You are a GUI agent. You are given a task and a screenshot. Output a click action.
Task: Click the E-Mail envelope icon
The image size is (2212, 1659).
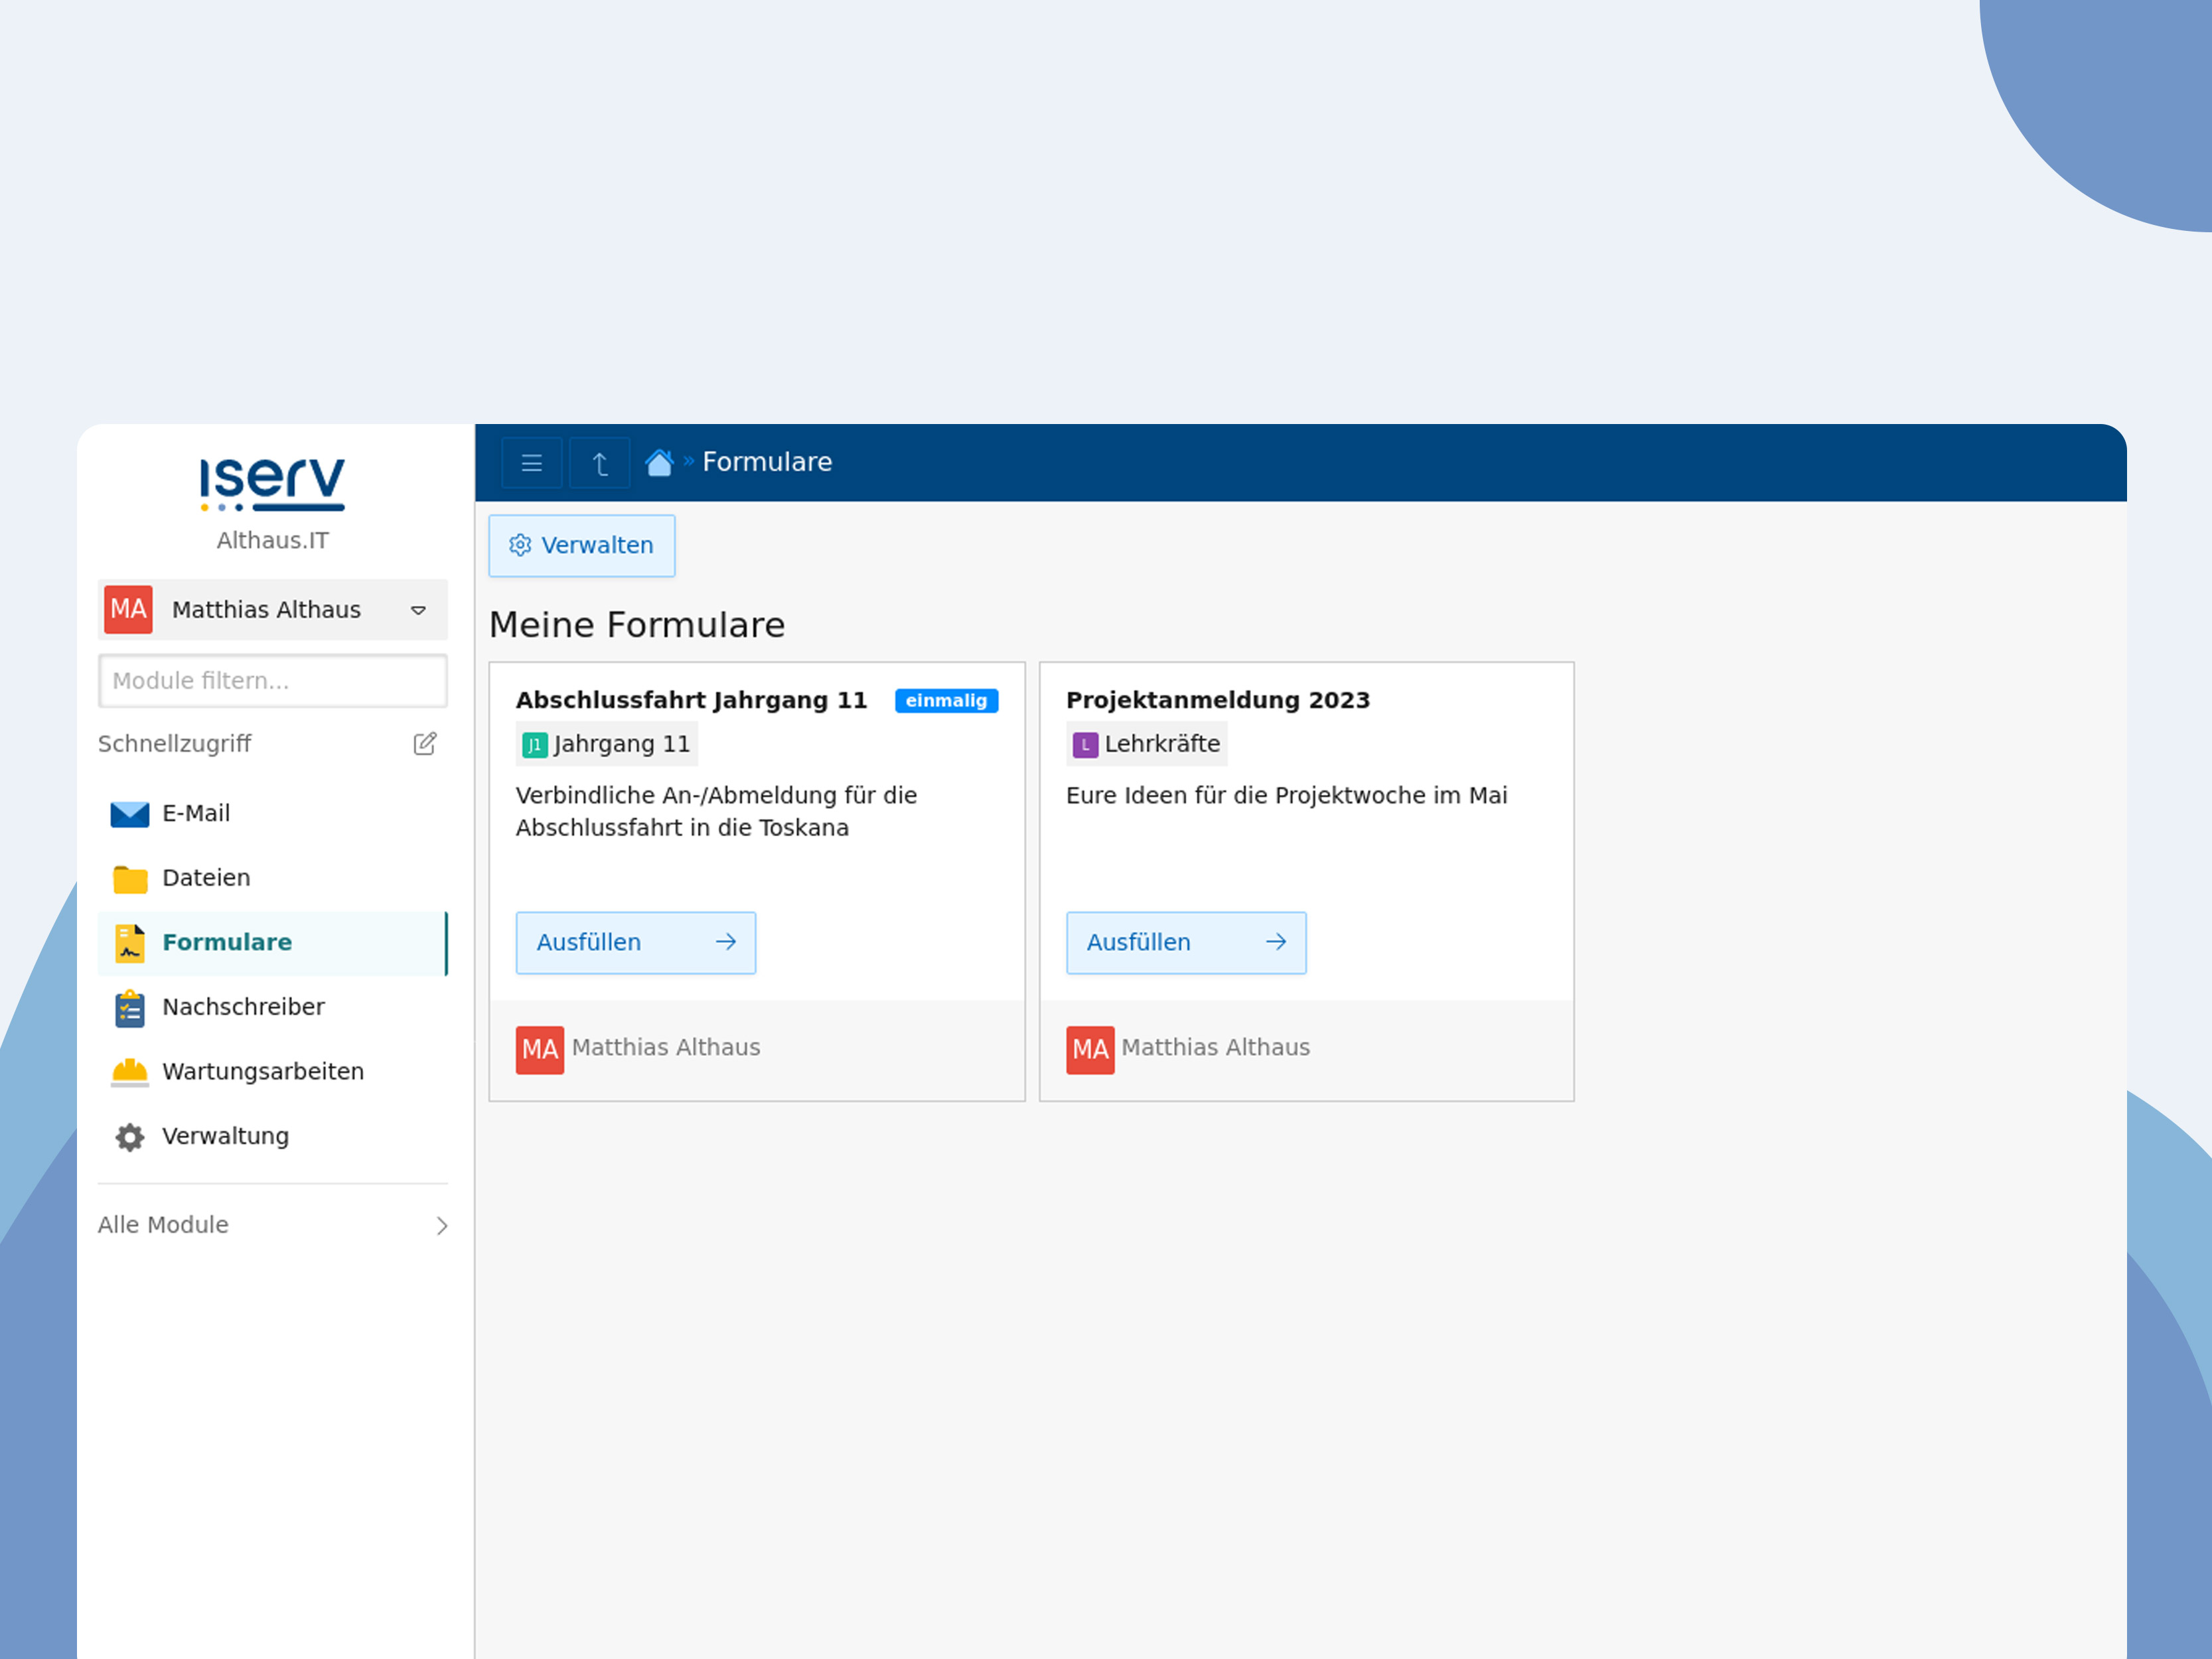point(130,814)
